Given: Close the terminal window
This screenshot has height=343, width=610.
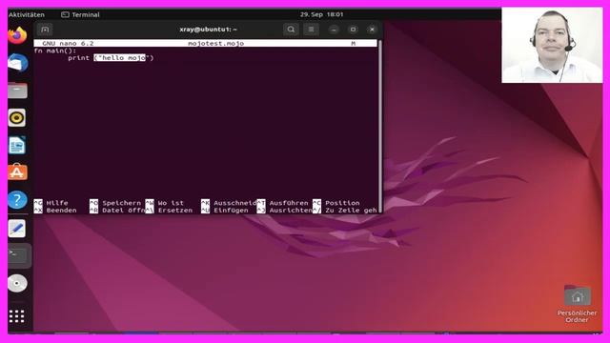Looking at the screenshot, I should point(372,30).
